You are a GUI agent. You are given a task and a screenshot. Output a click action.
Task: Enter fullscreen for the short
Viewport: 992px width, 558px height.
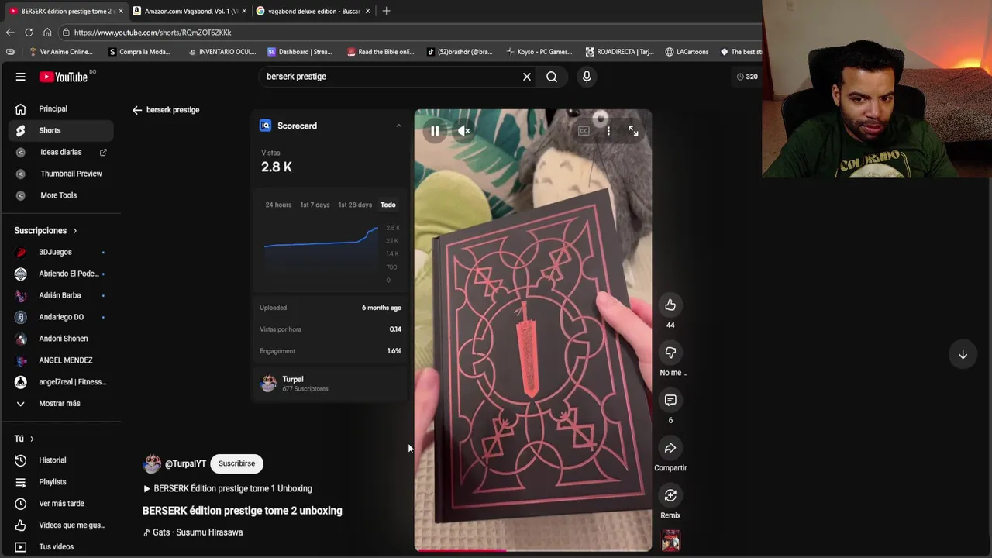click(x=633, y=131)
